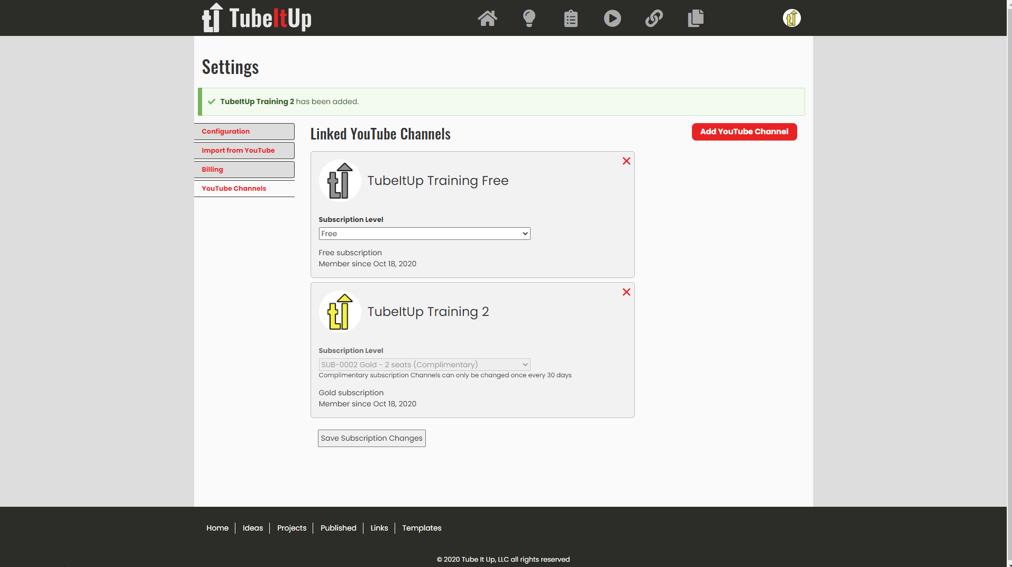Go to Templates footer link
This screenshot has width=1012, height=567.
point(422,528)
